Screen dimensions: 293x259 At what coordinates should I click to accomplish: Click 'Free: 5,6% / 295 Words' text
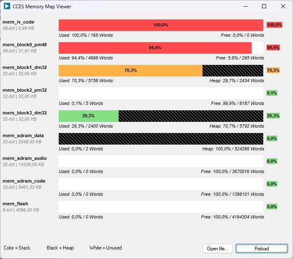[x=240, y=58]
